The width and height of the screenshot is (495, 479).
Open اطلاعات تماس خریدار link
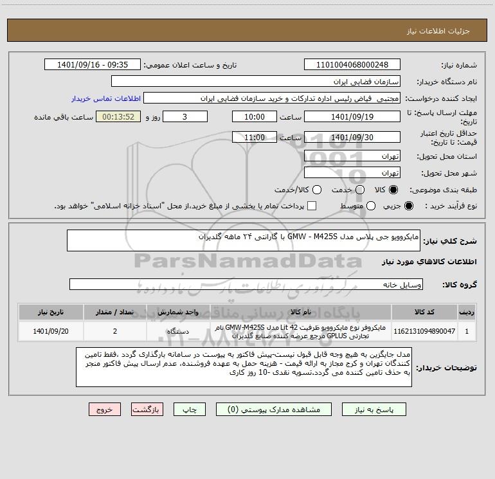[106, 98]
